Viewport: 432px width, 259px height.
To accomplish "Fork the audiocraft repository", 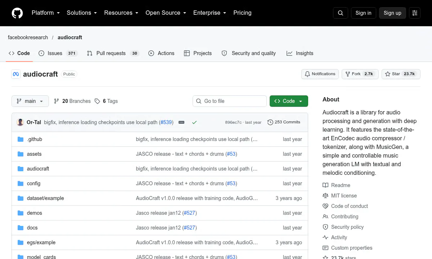I will pos(360,74).
